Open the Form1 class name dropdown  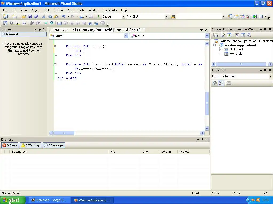pyautogui.click(x=126, y=36)
